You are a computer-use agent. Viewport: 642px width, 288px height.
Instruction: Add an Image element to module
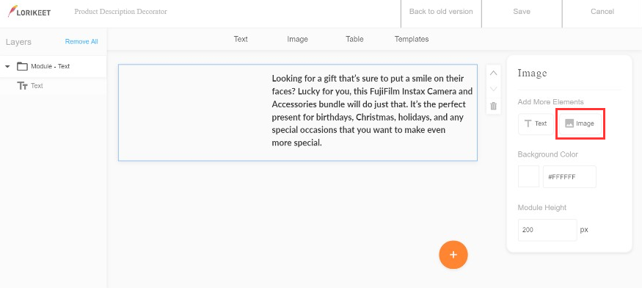click(x=580, y=123)
